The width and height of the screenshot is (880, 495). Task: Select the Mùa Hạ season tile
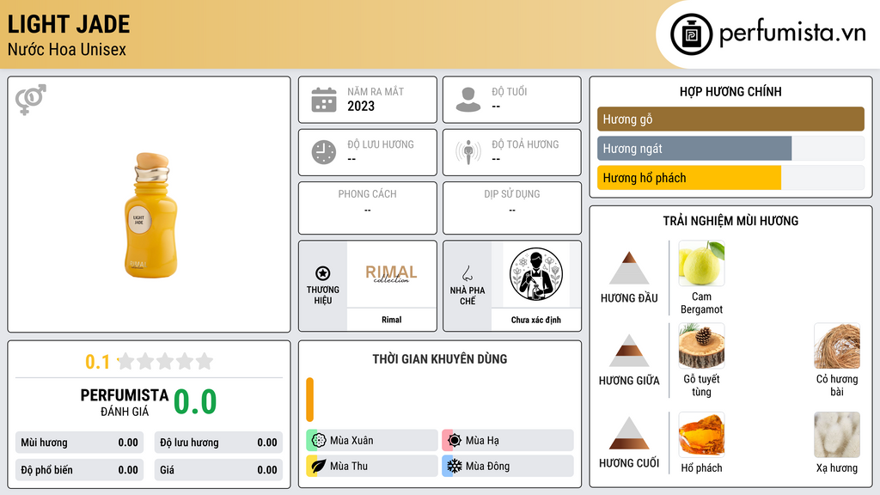click(x=508, y=441)
